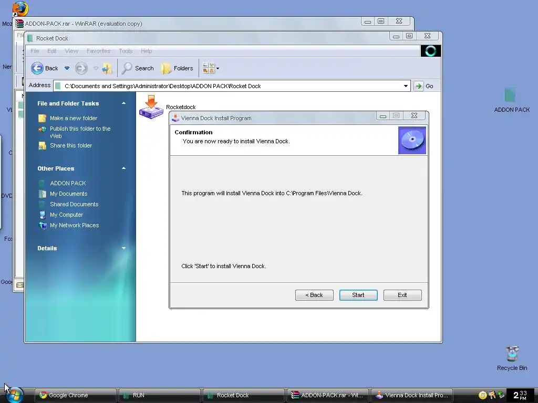Open My Documents in Other Places
Image resolution: width=538 pixels, height=403 pixels.
pos(69,194)
